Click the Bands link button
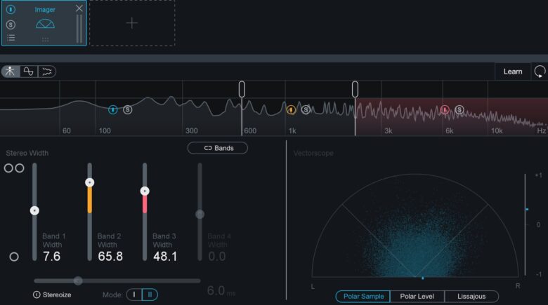The width and height of the screenshot is (548, 305). 218,148
